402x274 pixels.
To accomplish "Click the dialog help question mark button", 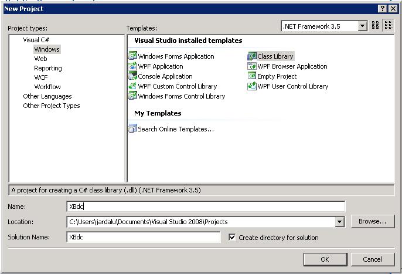I will 382,9.
